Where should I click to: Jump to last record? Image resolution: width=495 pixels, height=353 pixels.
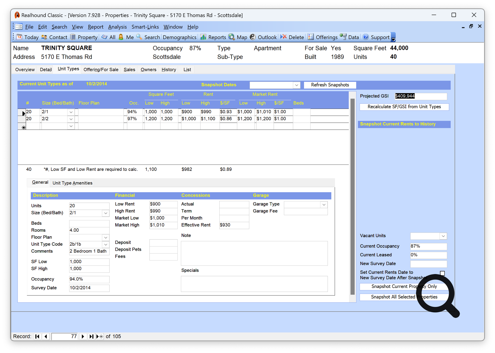91,336
